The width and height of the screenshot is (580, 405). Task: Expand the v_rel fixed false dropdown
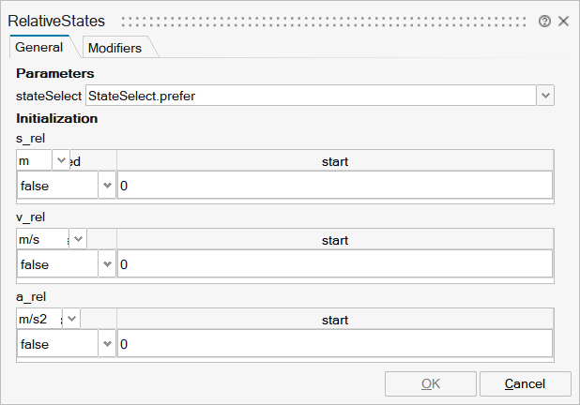pos(106,265)
